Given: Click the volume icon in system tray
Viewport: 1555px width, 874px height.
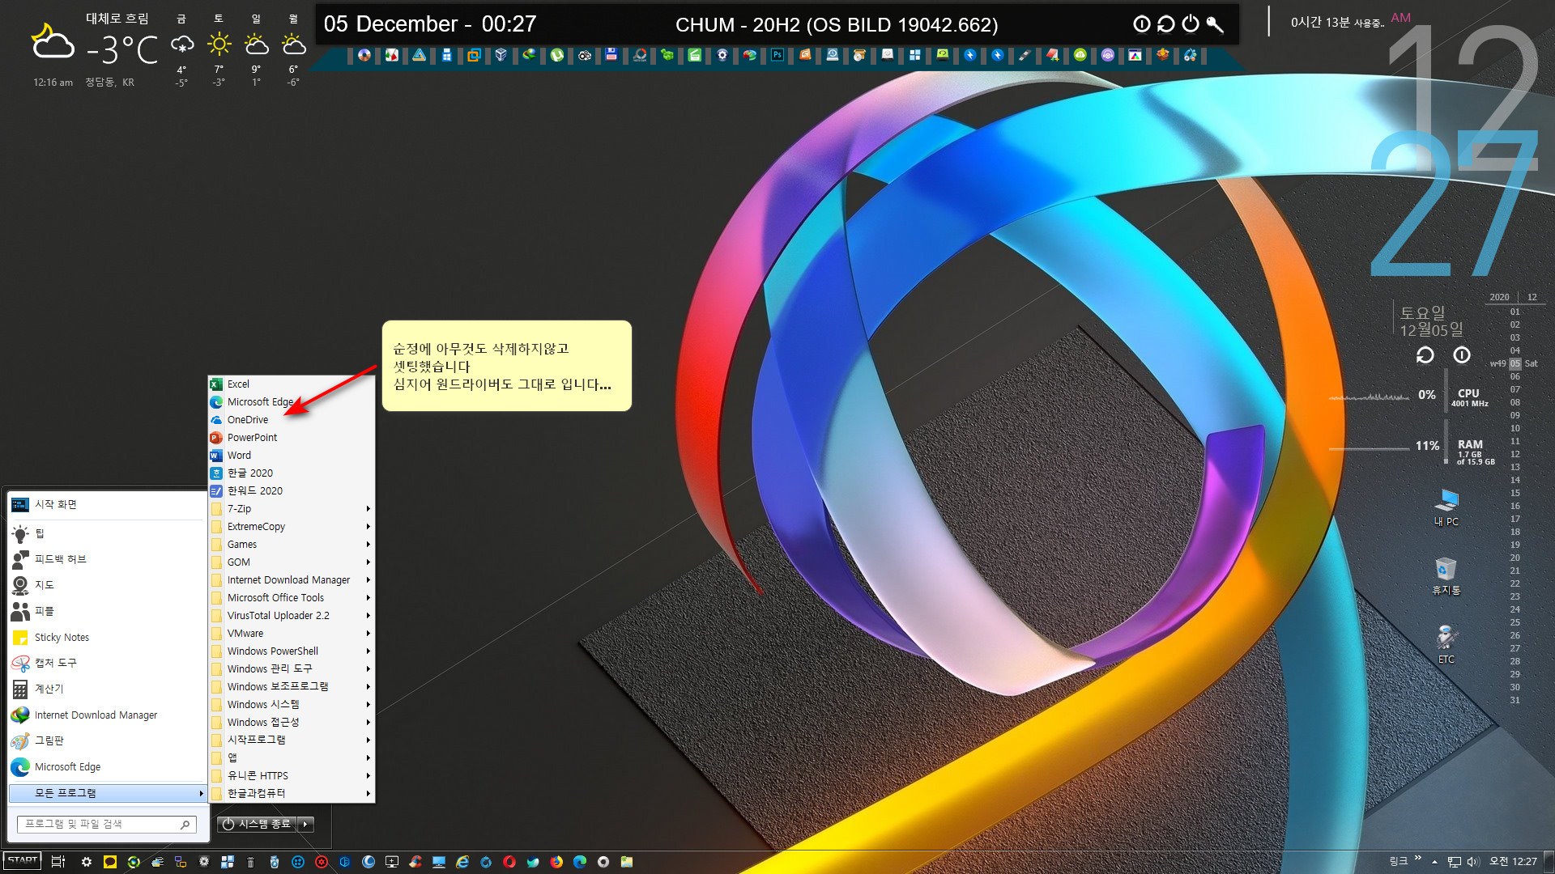Looking at the screenshot, I should click(1473, 862).
